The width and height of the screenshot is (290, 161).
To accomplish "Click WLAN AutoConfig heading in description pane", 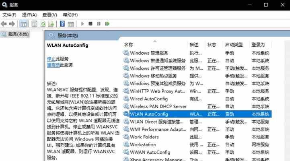I will pos(68,45).
